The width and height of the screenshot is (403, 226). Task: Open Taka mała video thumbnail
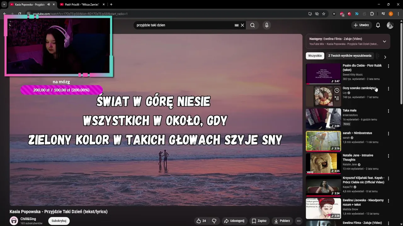[x=323, y=119]
